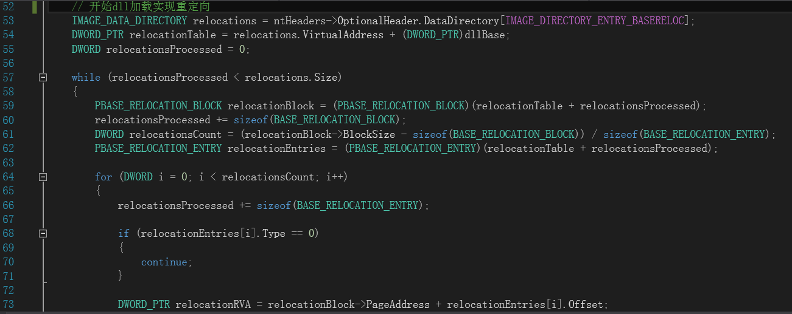Click the DataDirectory member on line 53
The height and width of the screenshot is (314, 792).
click(x=461, y=21)
